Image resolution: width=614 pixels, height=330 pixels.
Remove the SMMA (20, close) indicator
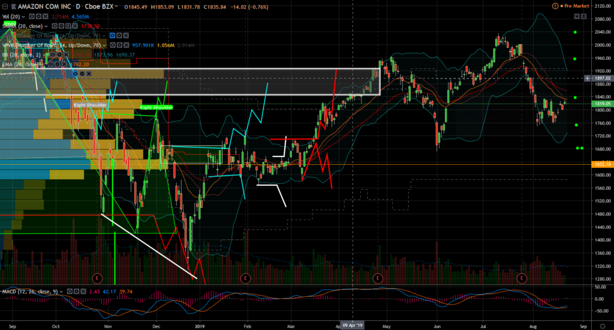point(75,26)
